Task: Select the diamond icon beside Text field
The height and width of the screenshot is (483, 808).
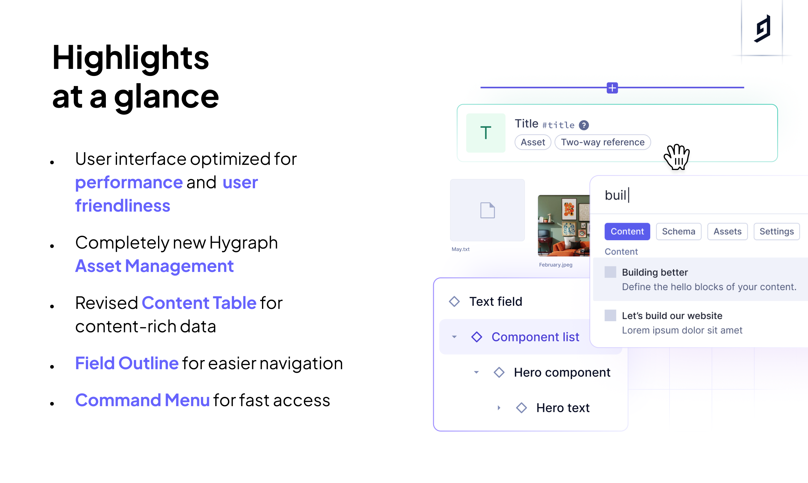Action: pyautogui.click(x=455, y=301)
